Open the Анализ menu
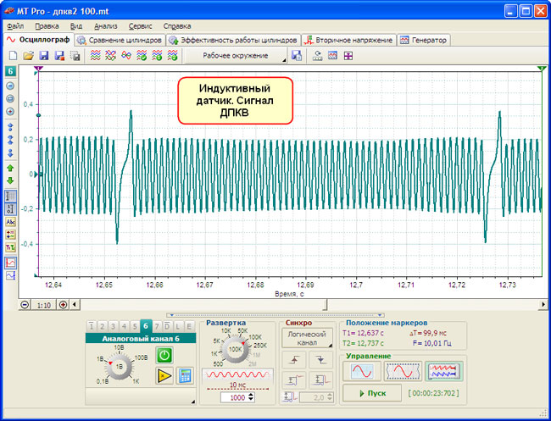 tap(105, 26)
